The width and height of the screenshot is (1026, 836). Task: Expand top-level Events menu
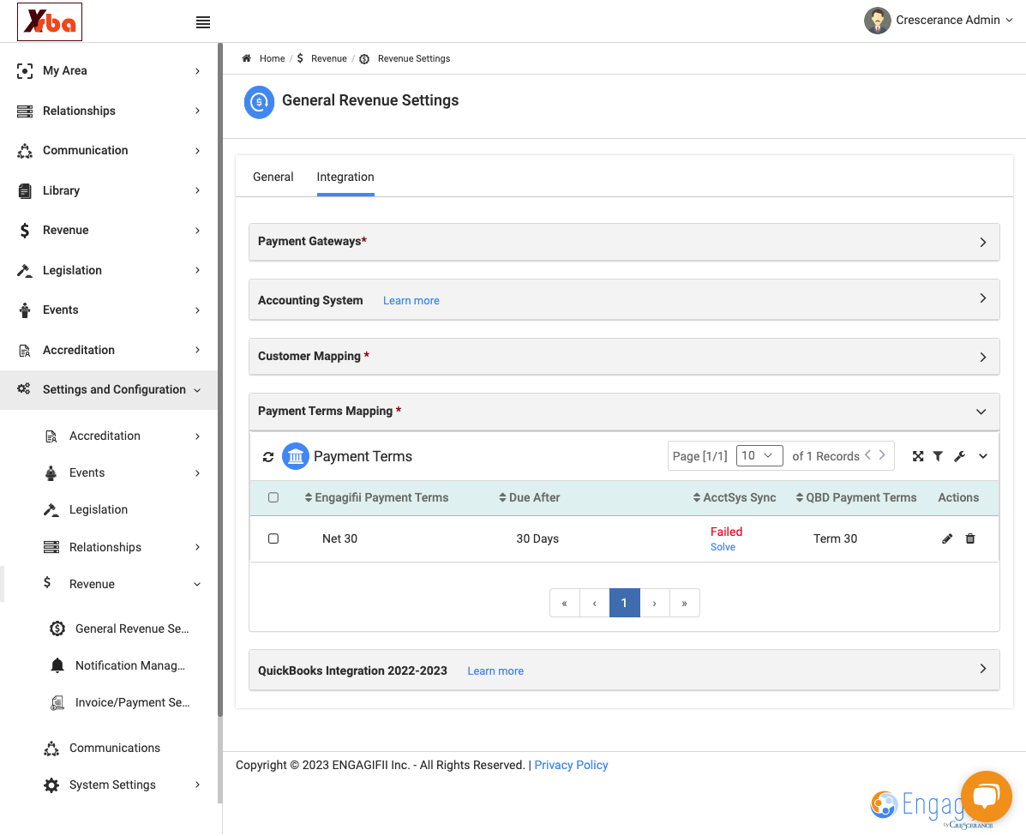coord(109,310)
